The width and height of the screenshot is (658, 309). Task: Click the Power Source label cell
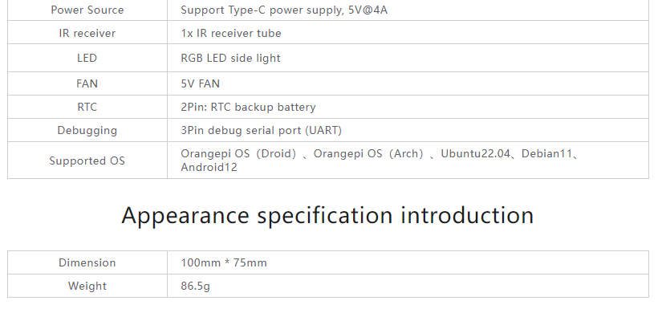[87, 10]
